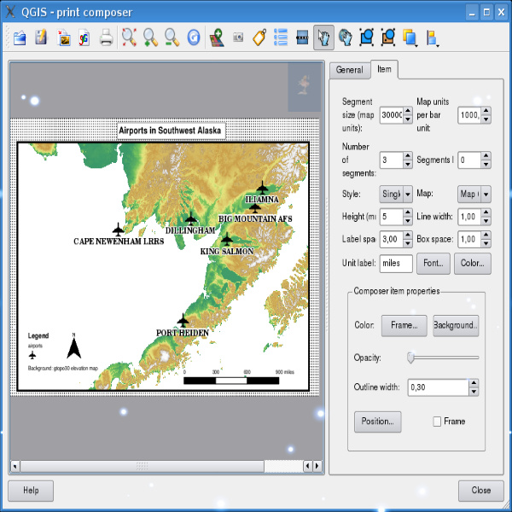The width and height of the screenshot is (512, 512).
Task: Click the Unit label field containing miles
Action: click(x=396, y=263)
